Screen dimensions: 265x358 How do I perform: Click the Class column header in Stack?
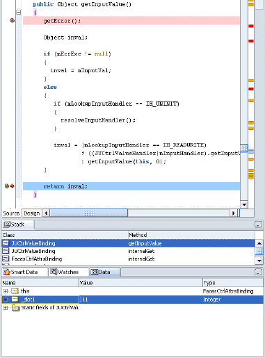(x=65, y=235)
